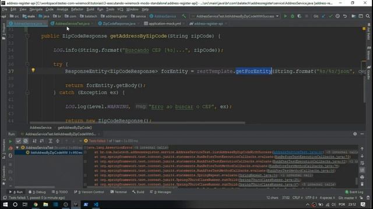Open SpringRepeat.java link in stack trace
The image size is (373, 209).
point(258,175)
